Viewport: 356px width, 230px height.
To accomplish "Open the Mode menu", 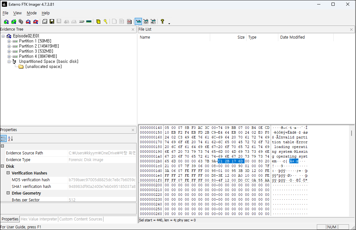I will coord(32,13).
